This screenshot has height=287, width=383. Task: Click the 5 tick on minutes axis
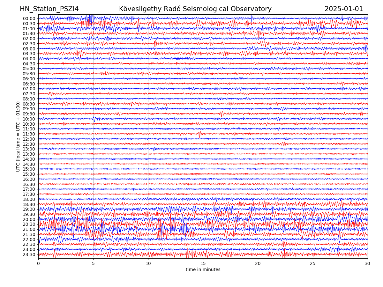93,264
